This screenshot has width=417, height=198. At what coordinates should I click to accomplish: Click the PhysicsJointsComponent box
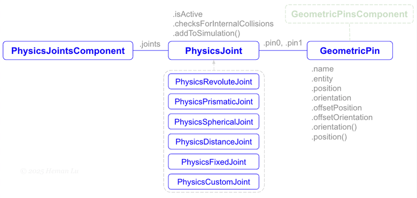pyautogui.click(x=68, y=50)
